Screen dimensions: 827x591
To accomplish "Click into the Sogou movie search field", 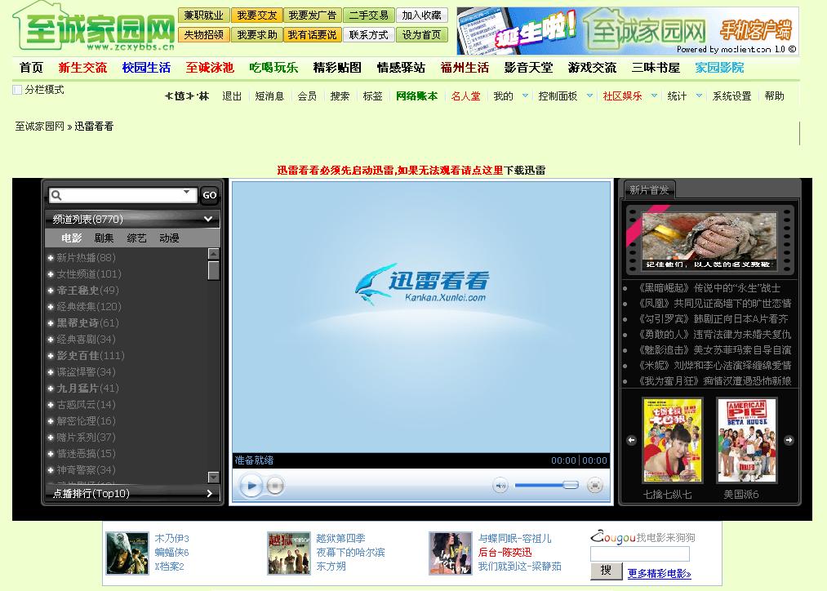I will (640, 553).
